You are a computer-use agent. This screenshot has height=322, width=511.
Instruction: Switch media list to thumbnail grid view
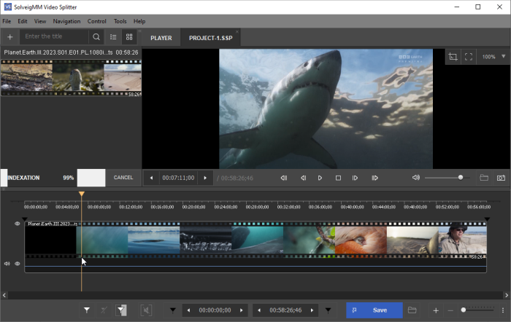tap(129, 36)
